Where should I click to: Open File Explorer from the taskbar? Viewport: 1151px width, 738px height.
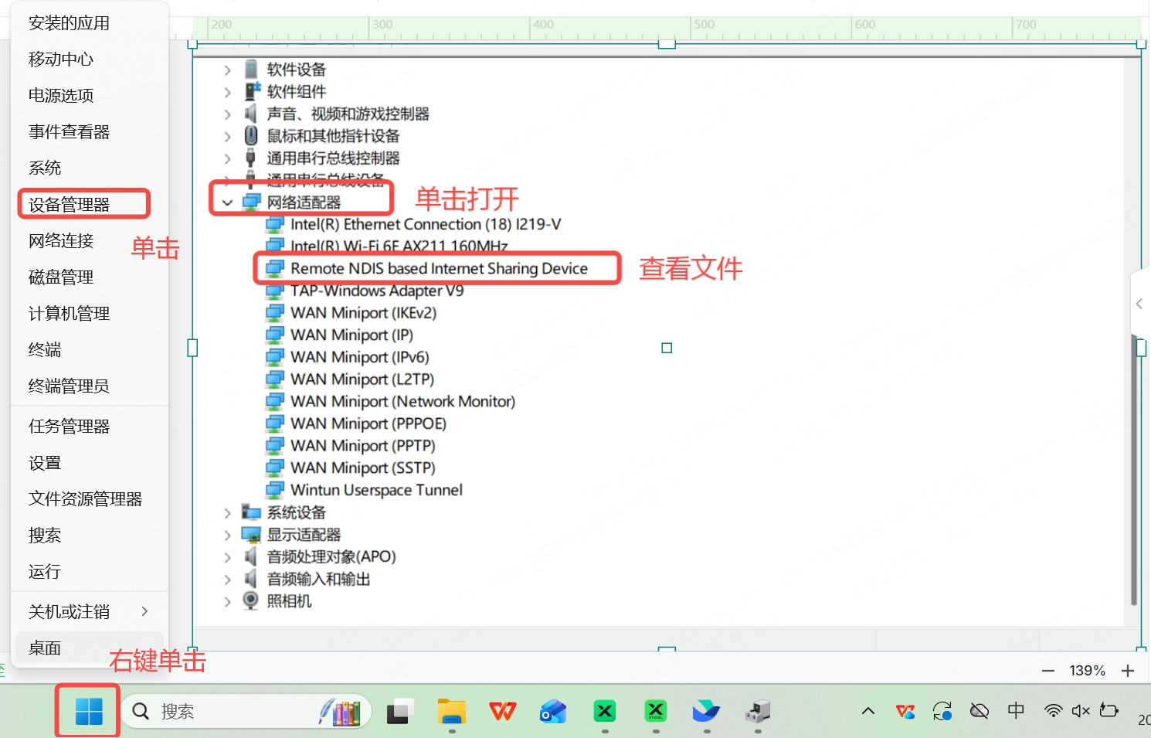pos(452,711)
